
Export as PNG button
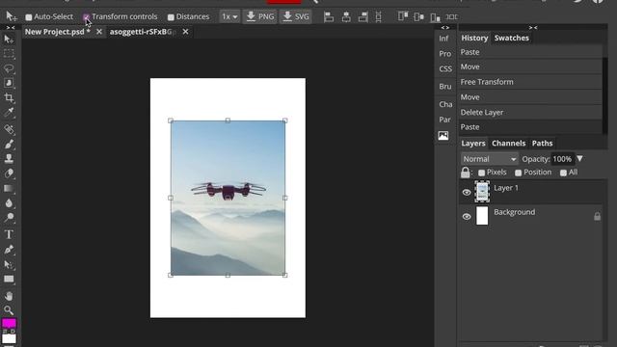pos(260,17)
